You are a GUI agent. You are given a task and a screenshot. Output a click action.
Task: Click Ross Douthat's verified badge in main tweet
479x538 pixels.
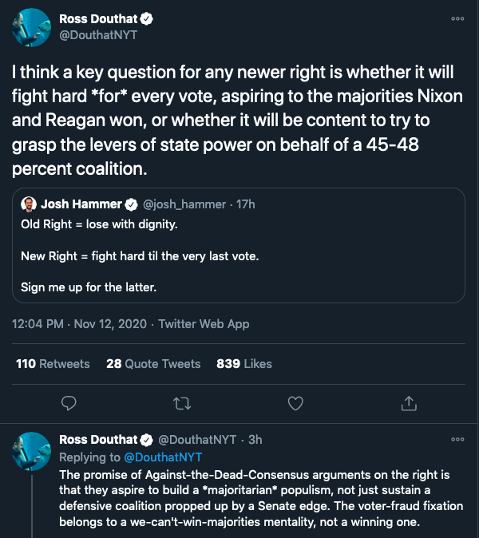148,18
